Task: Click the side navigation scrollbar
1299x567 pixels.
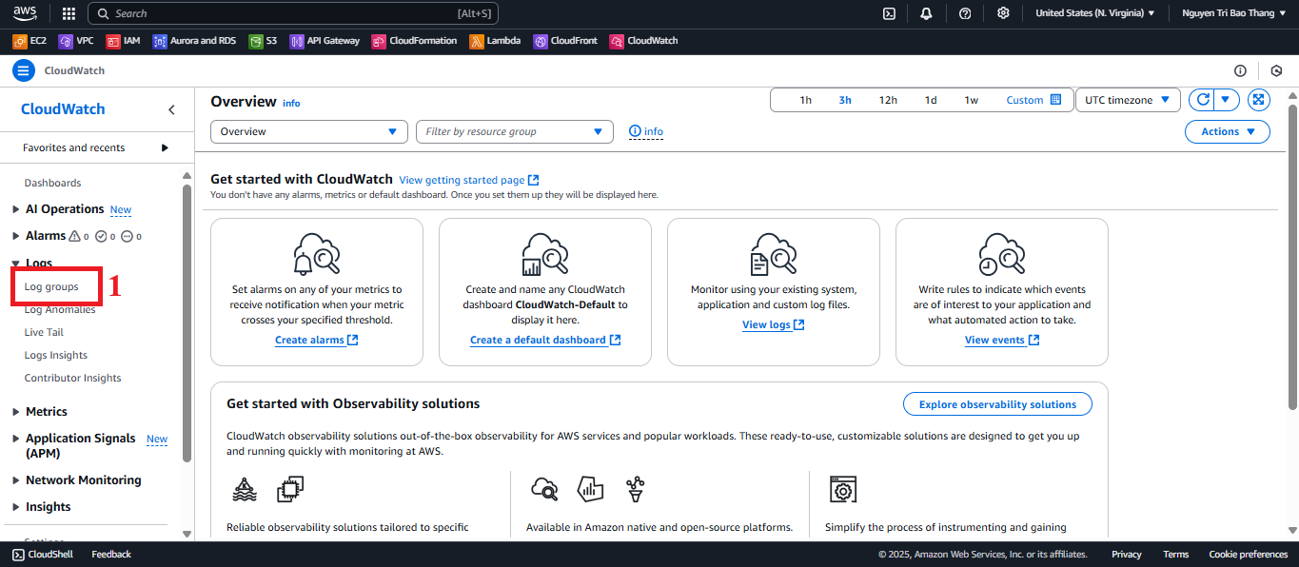Action: (187, 323)
